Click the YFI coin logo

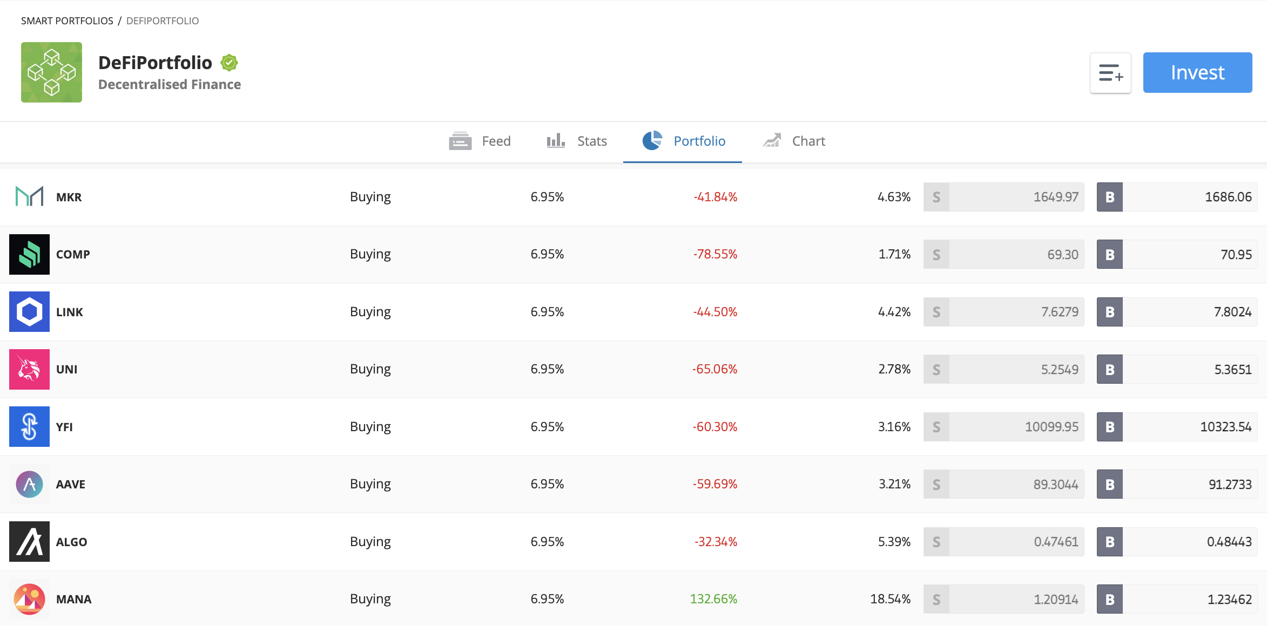[29, 427]
